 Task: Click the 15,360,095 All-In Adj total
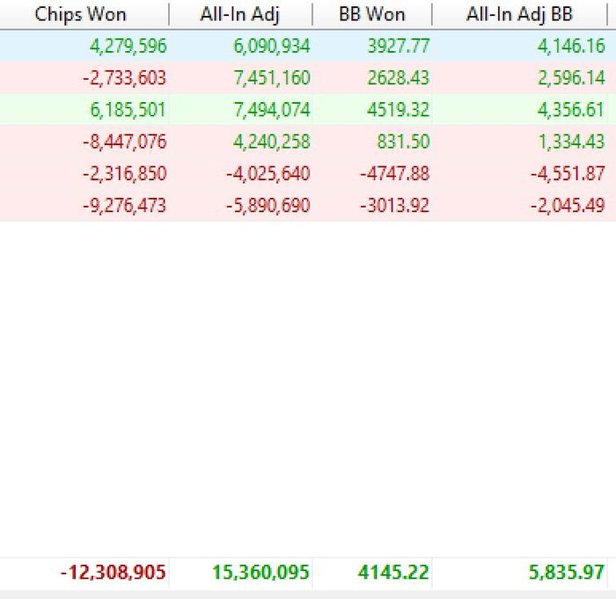tap(260, 573)
